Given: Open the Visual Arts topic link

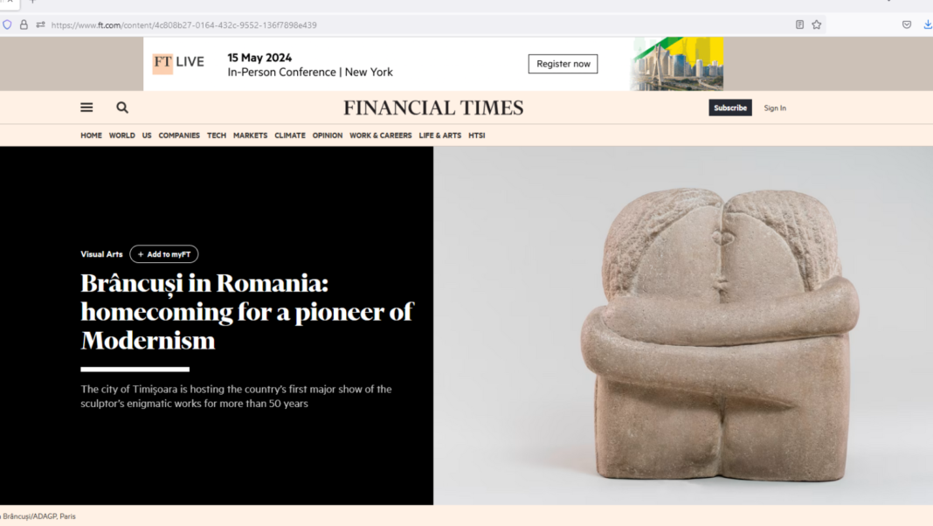Looking at the screenshot, I should pyautogui.click(x=101, y=254).
